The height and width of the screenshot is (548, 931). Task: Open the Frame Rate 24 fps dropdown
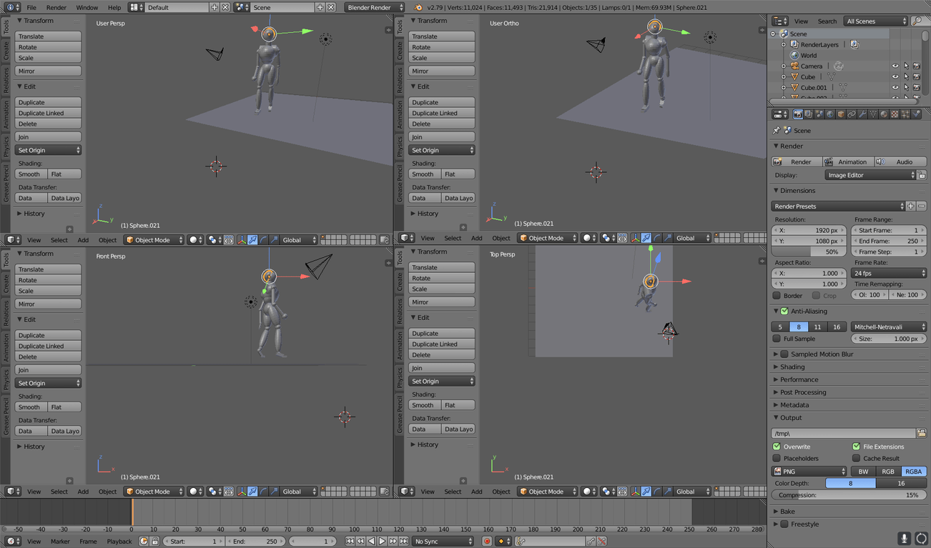point(888,274)
